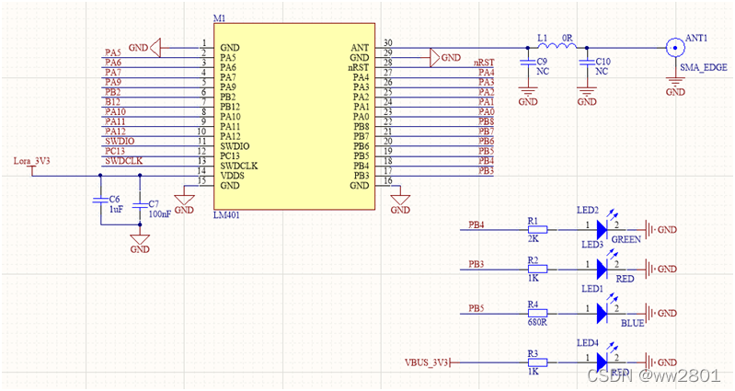The height and width of the screenshot is (391, 735).
Task: Click the B12 net label
Action: point(112,102)
